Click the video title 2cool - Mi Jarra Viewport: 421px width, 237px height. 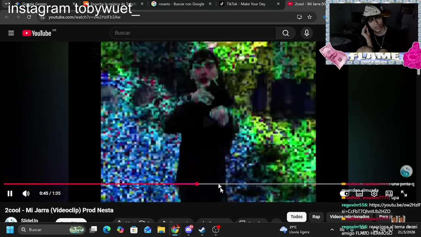[x=59, y=210]
